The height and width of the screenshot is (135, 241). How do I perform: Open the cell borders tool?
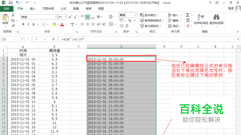click(44, 24)
